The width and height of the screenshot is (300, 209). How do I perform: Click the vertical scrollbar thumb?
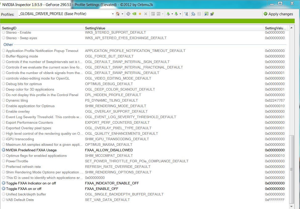291,169
